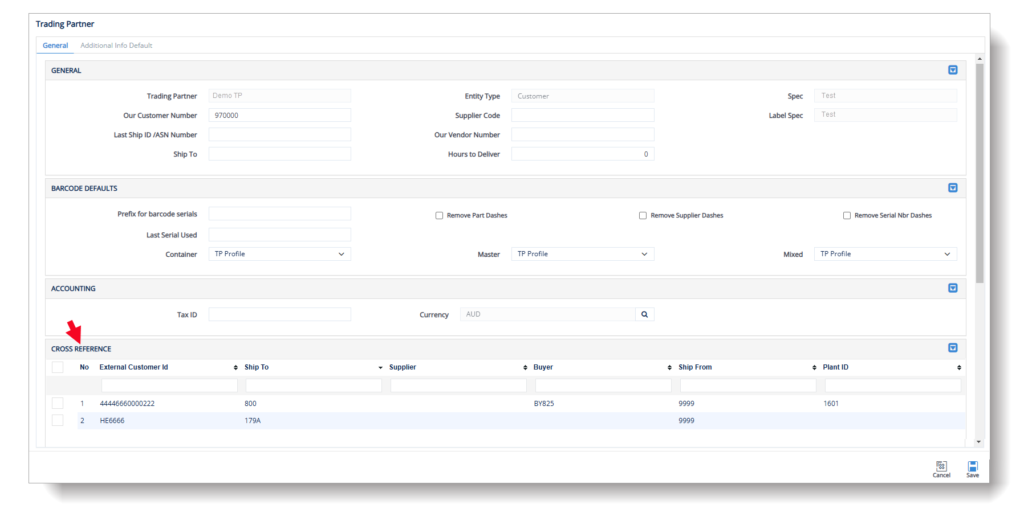Image resolution: width=1024 pixels, height=517 pixels.
Task: Select Buyer cell BY825
Action: pos(544,403)
